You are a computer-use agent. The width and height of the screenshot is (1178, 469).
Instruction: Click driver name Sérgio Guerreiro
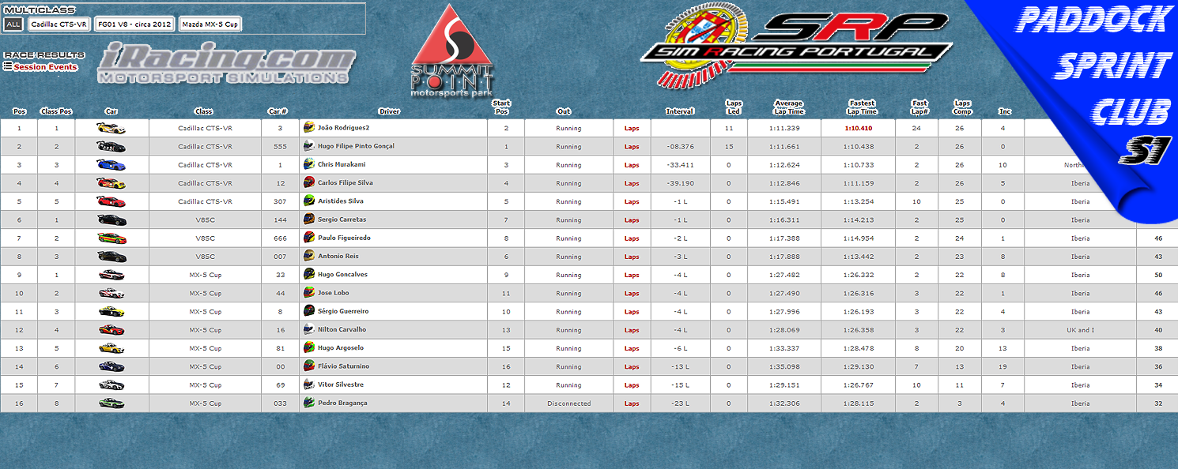pyautogui.click(x=343, y=312)
